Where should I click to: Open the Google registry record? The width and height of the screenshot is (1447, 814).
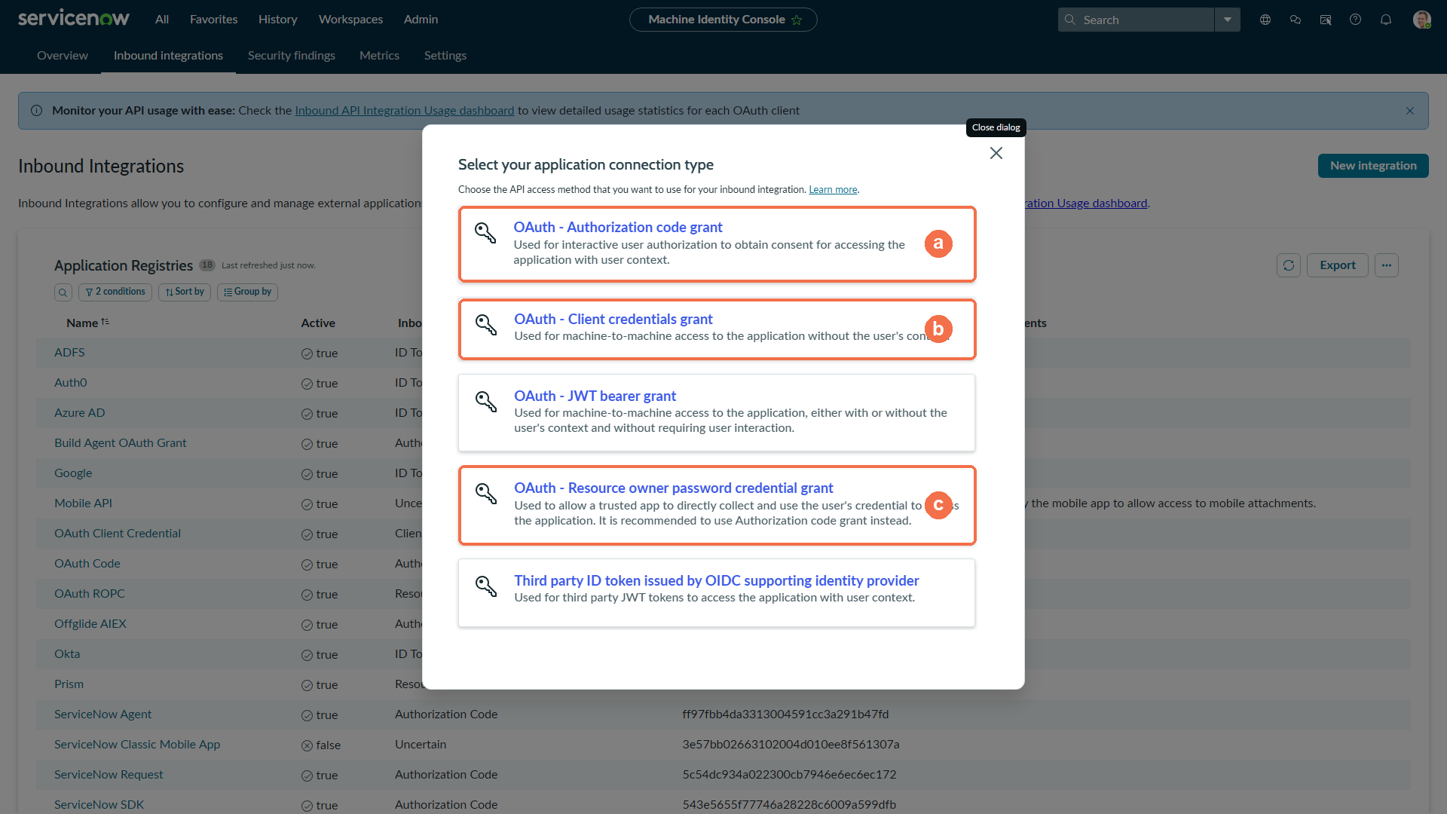pyautogui.click(x=73, y=473)
